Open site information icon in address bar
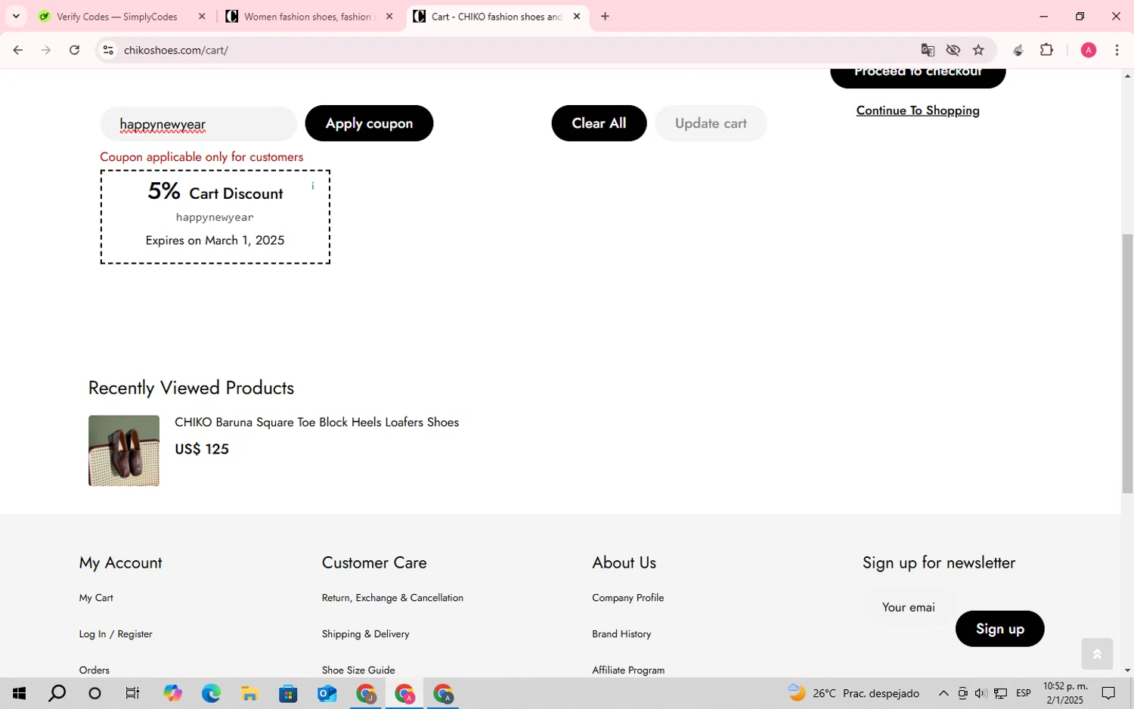This screenshot has height=709, width=1134. (108, 50)
